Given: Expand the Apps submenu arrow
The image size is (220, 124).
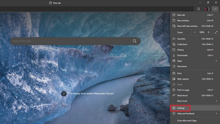Looking at the screenshot, I should (x=216, y=61).
